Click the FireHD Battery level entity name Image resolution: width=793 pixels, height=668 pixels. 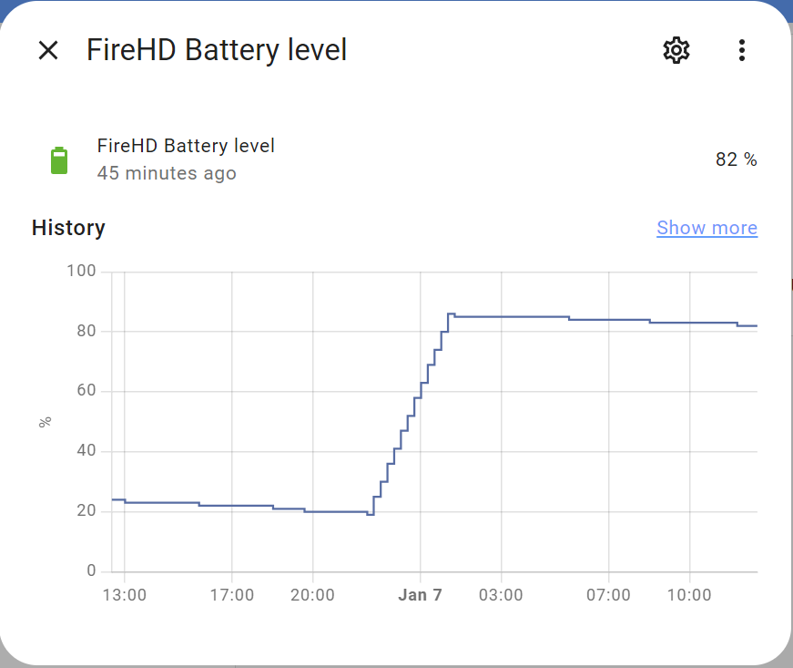click(186, 146)
